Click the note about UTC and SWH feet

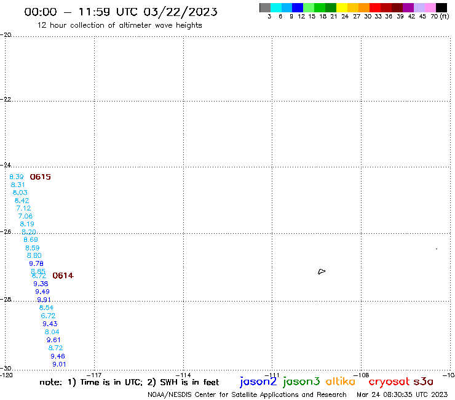(129, 382)
